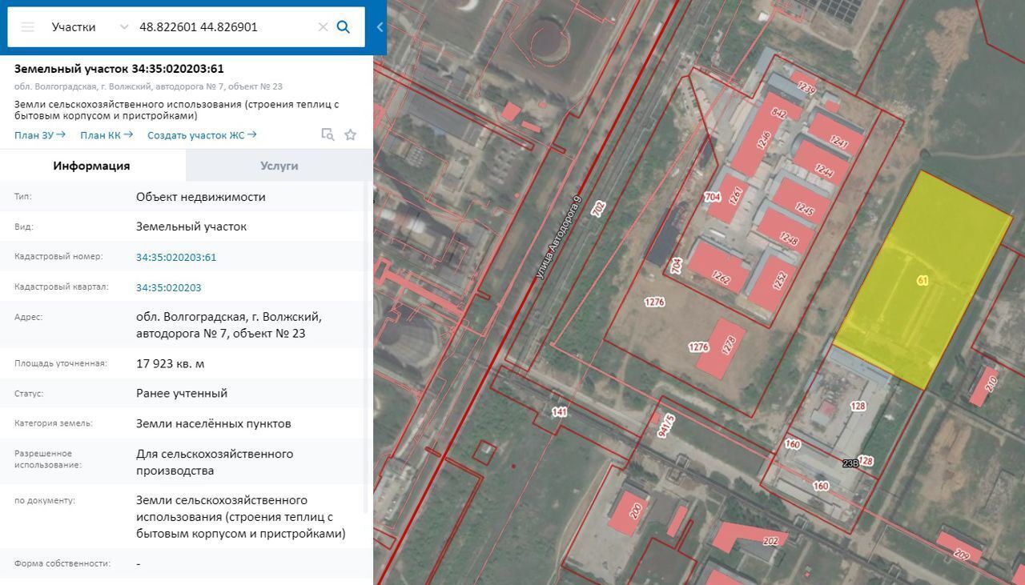Open the Участки search type dropdown

coord(88,27)
